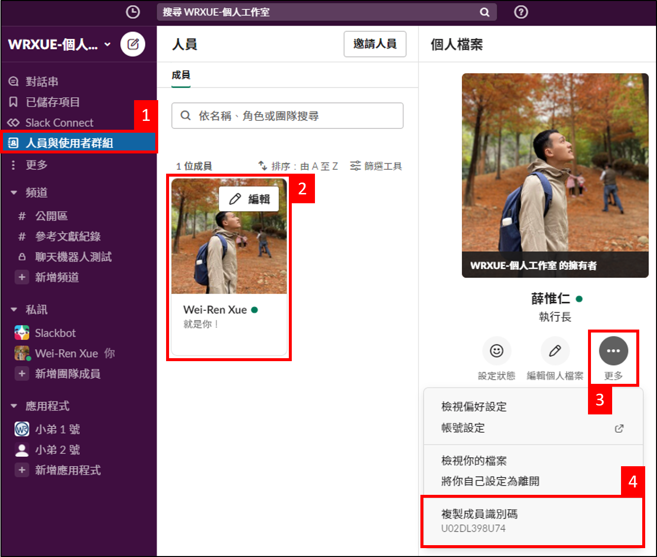657x557 pixels.
Task: Select 帳號設定 from the menu
Action: click(x=533, y=428)
